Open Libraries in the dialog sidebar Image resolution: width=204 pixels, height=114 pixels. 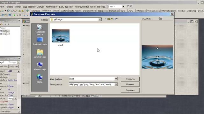40,54
